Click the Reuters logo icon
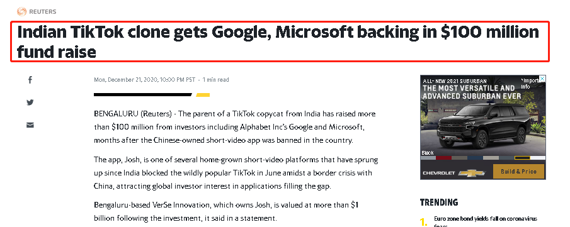The height and width of the screenshot is (227, 570). point(21,11)
